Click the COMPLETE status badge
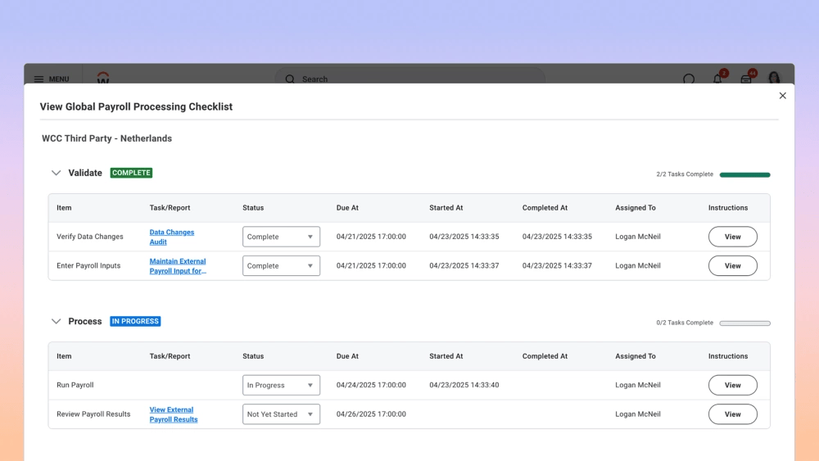 click(131, 173)
